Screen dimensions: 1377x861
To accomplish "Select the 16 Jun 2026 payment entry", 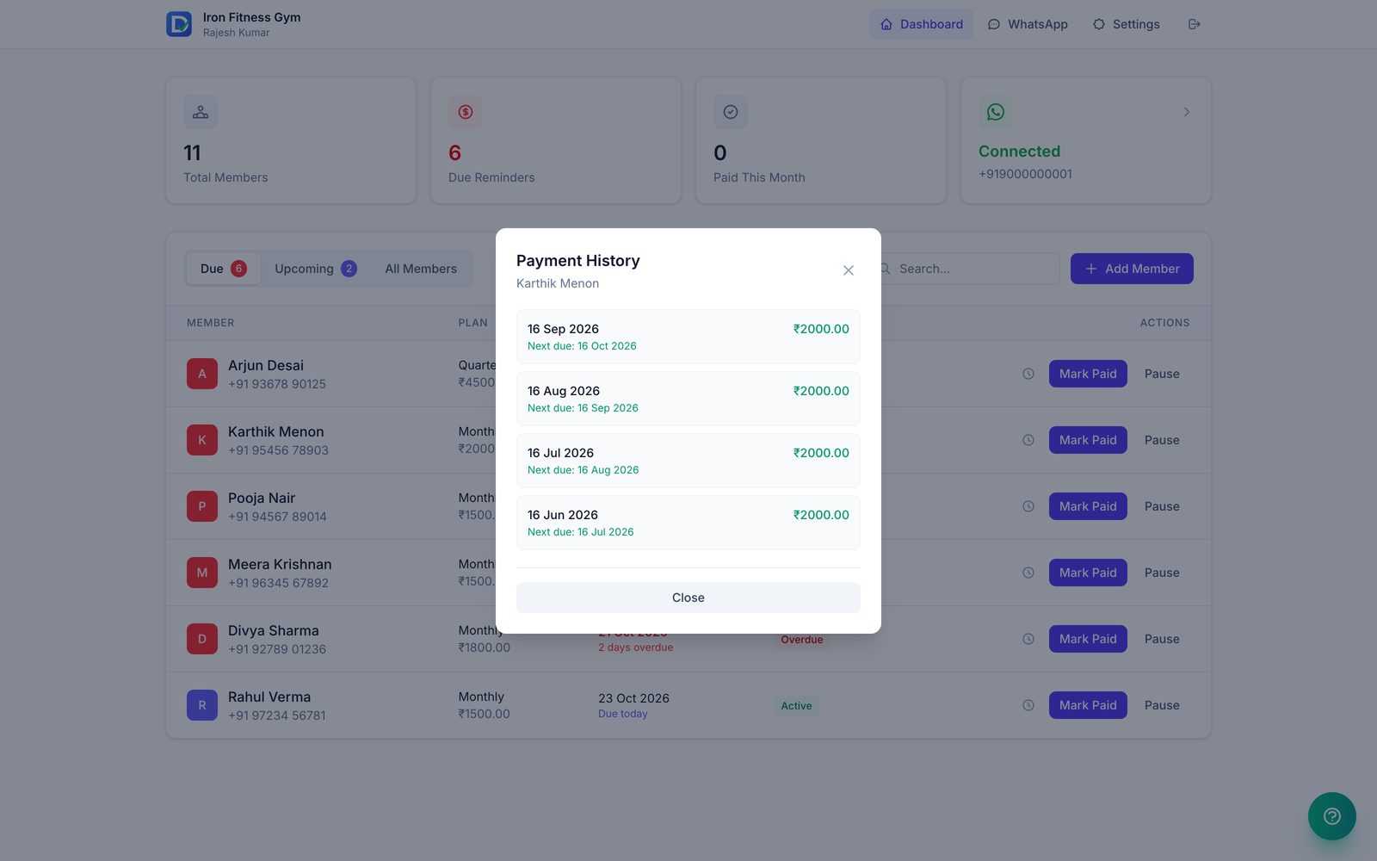I will [x=688, y=523].
